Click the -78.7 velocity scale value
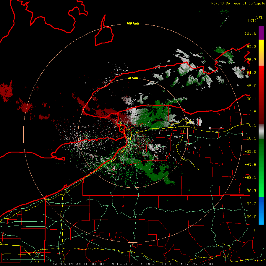This screenshot has height=266, width=266. click(250, 191)
